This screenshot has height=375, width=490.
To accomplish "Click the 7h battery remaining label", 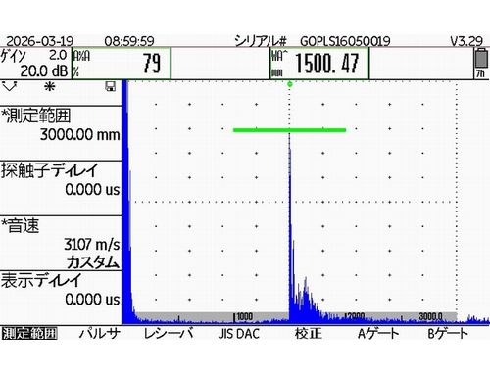I will 480,73.
